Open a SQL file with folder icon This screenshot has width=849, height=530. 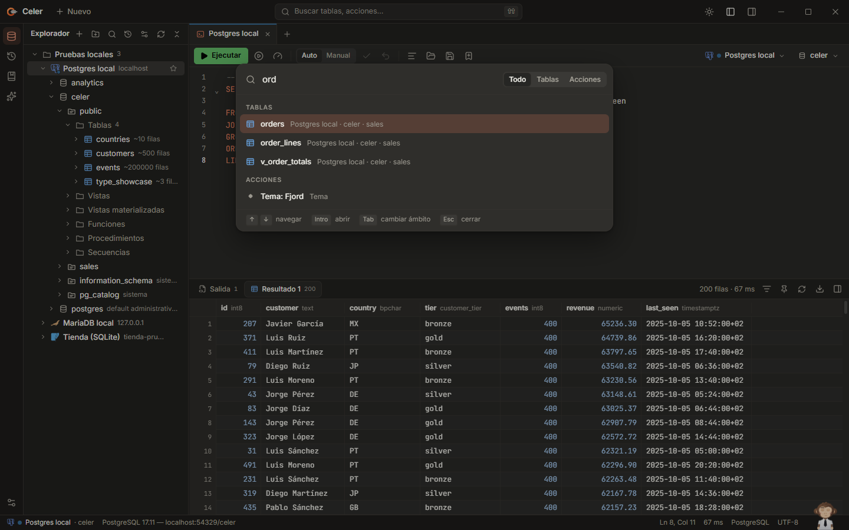click(x=431, y=56)
